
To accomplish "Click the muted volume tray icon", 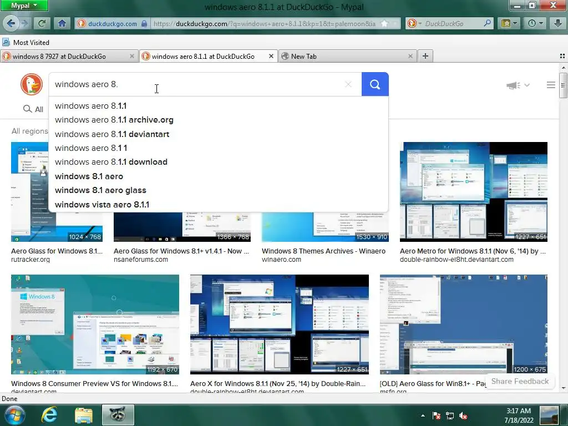I will pyautogui.click(x=463, y=415).
